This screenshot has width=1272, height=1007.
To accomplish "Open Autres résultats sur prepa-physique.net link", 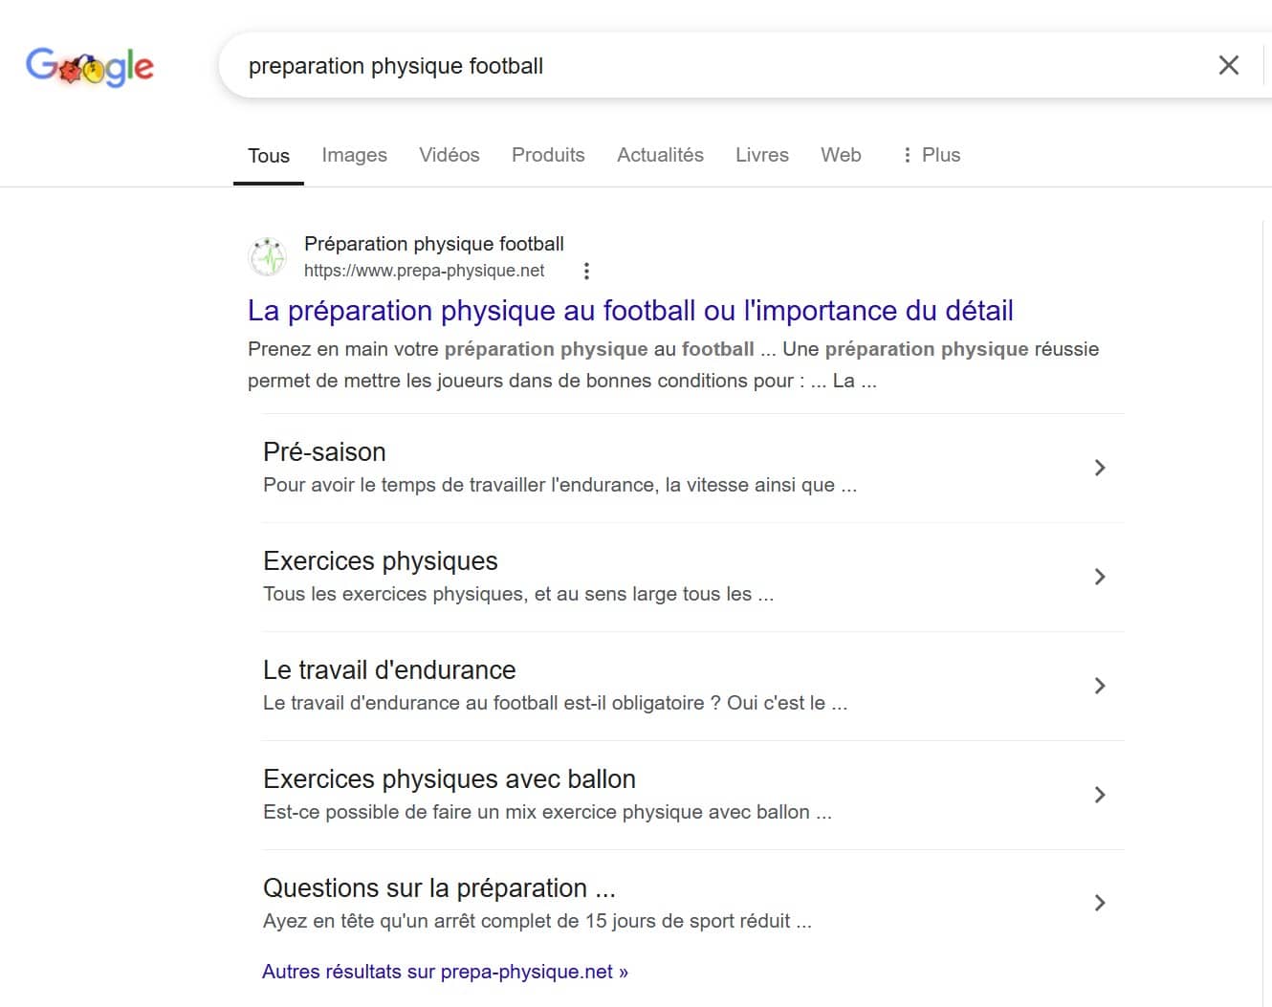I will pos(445,972).
